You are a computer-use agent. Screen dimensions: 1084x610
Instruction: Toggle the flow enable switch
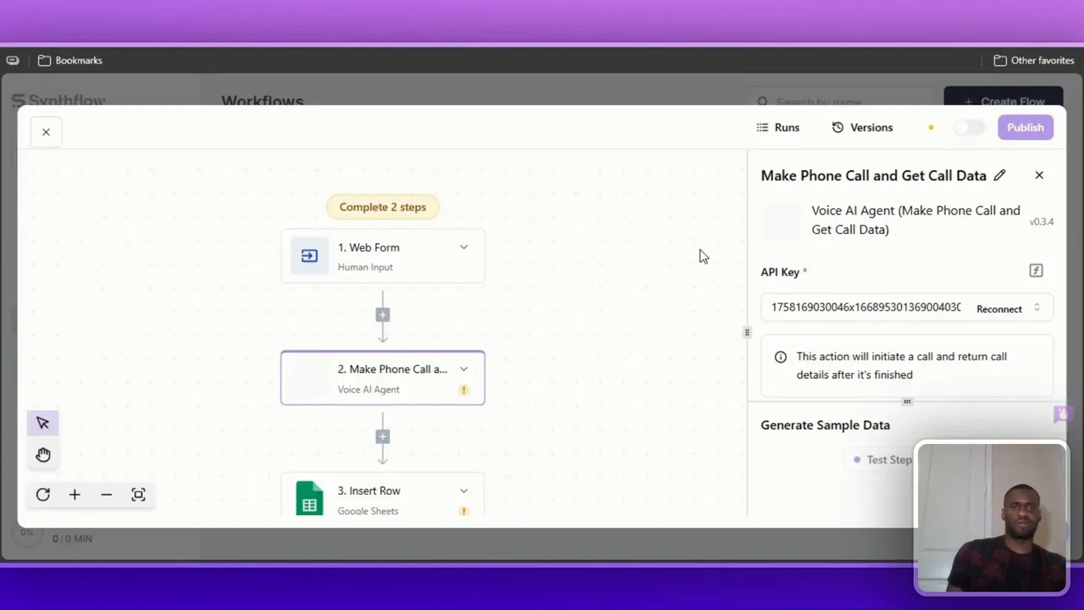point(969,128)
